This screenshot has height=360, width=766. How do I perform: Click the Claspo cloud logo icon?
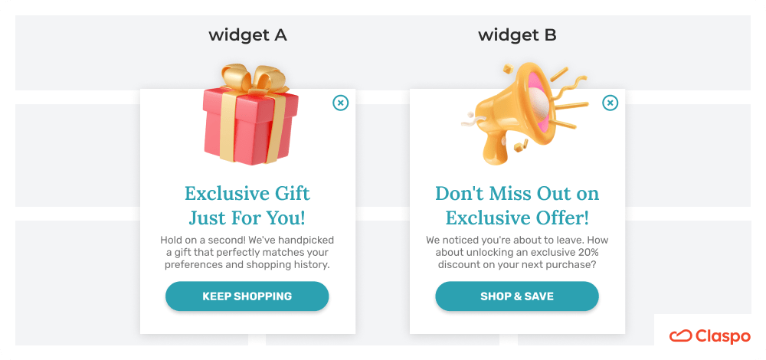coord(680,336)
